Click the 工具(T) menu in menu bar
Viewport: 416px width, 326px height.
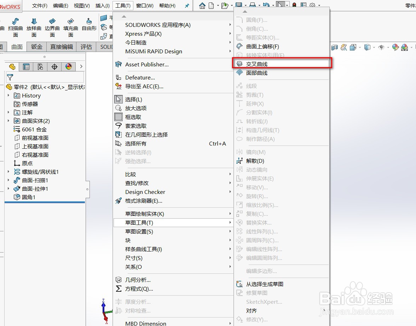123,6
